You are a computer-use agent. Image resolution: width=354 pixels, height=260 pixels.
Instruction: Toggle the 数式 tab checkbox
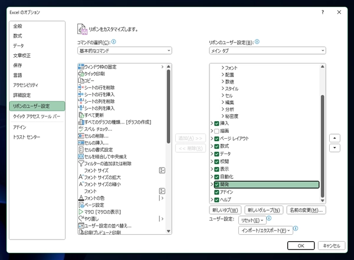pos(217,146)
